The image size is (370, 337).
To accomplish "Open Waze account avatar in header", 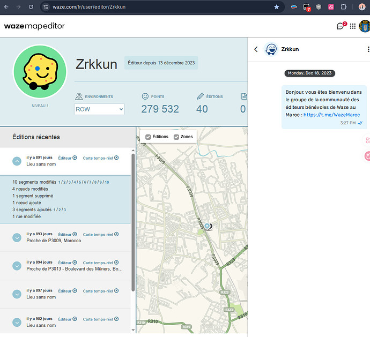I will coord(365,26).
